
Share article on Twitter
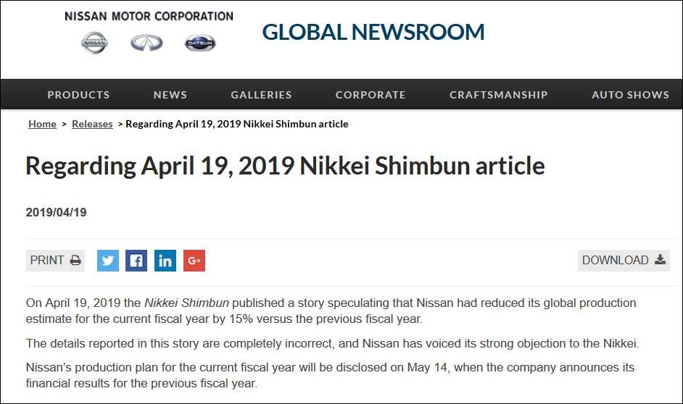(107, 261)
